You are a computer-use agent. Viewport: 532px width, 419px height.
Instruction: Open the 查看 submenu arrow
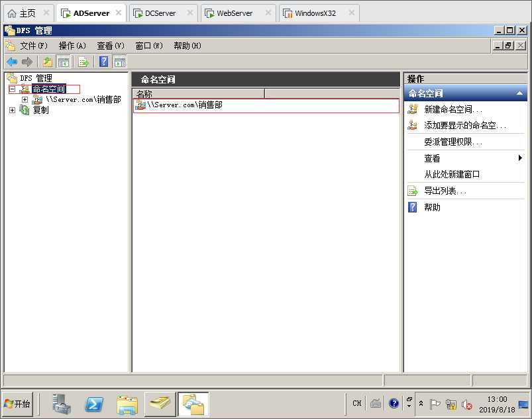(x=520, y=158)
